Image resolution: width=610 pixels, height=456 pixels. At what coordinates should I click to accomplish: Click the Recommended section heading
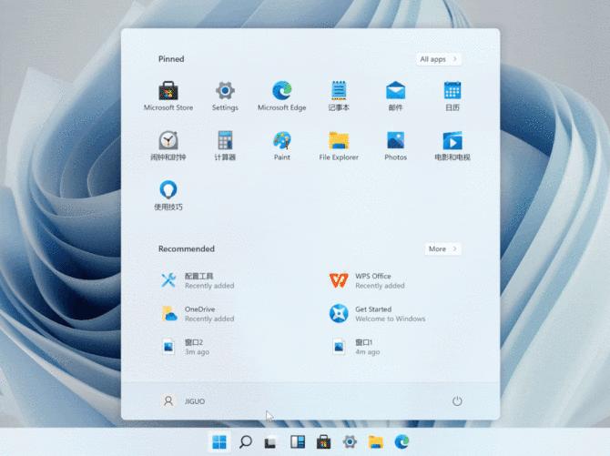click(187, 248)
